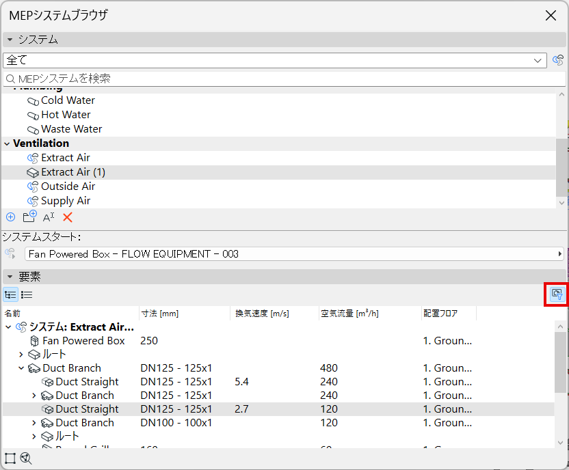This screenshot has width=569, height=470.
Task: Collapse the Duct Branch with 480 airflow
Action: 21,368
